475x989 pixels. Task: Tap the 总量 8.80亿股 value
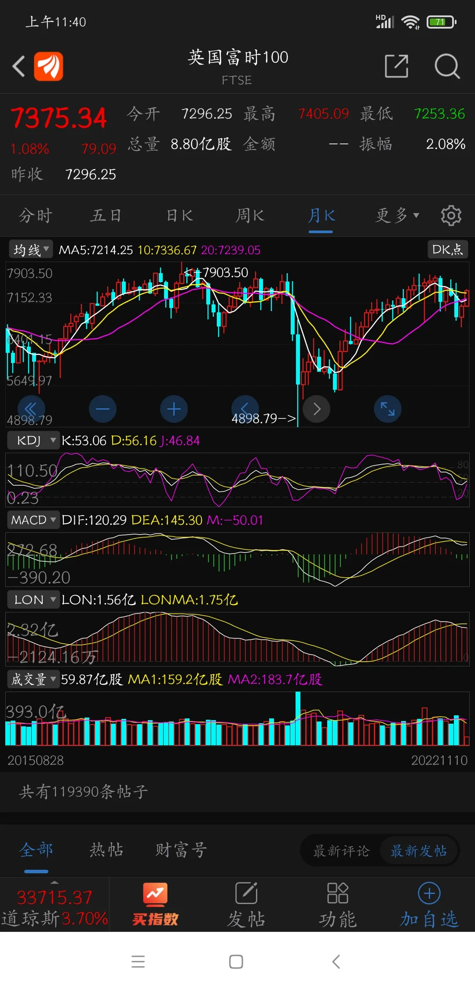(201, 144)
